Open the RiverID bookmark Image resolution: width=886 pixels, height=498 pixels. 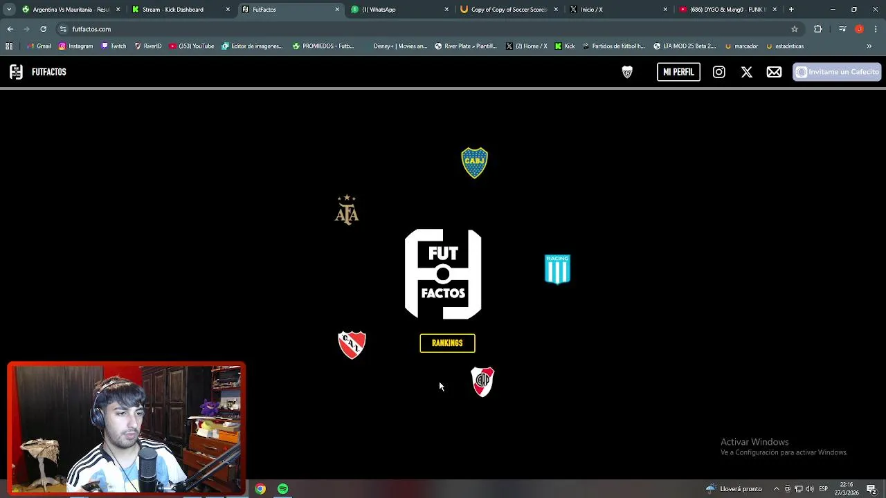click(147, 46)
